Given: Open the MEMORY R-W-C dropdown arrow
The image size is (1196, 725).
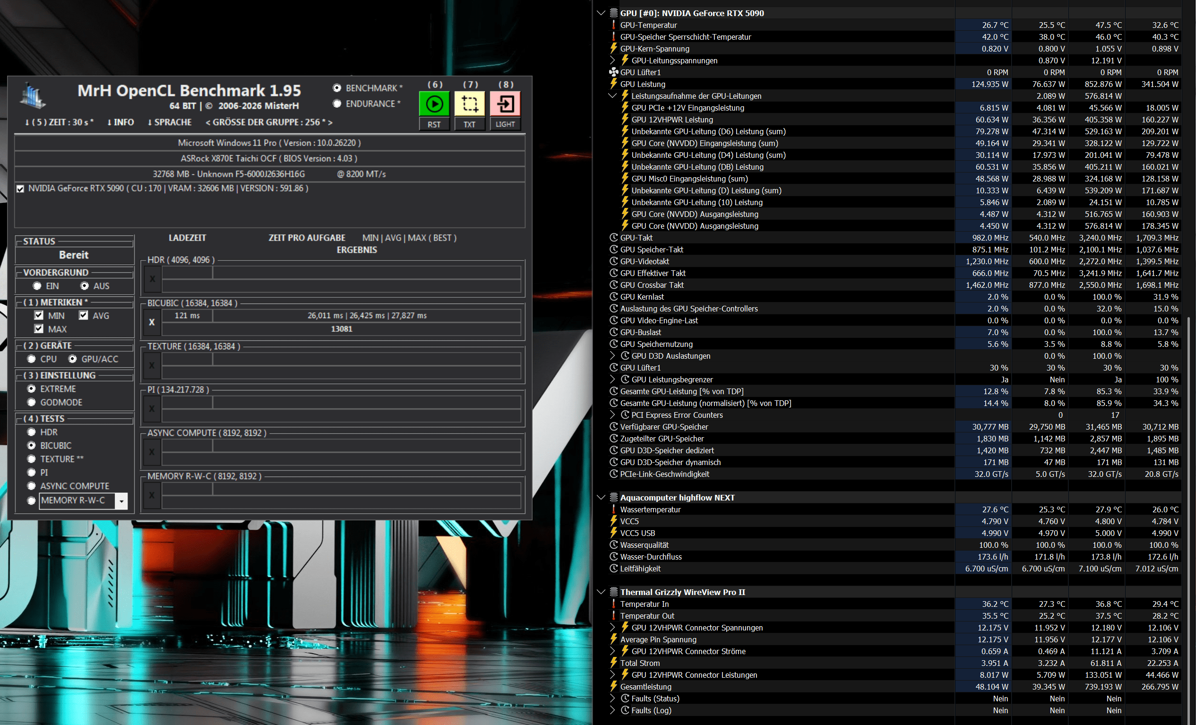Looking at the screenshot, I should click(121, 501).
